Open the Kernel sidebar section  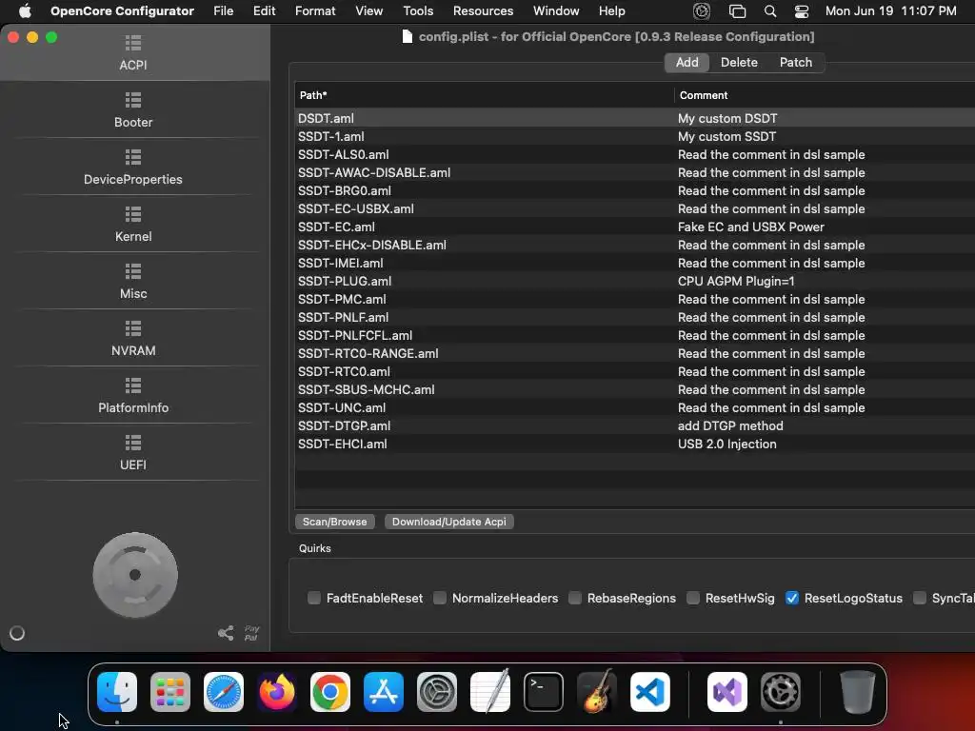[x=133, y=225]
